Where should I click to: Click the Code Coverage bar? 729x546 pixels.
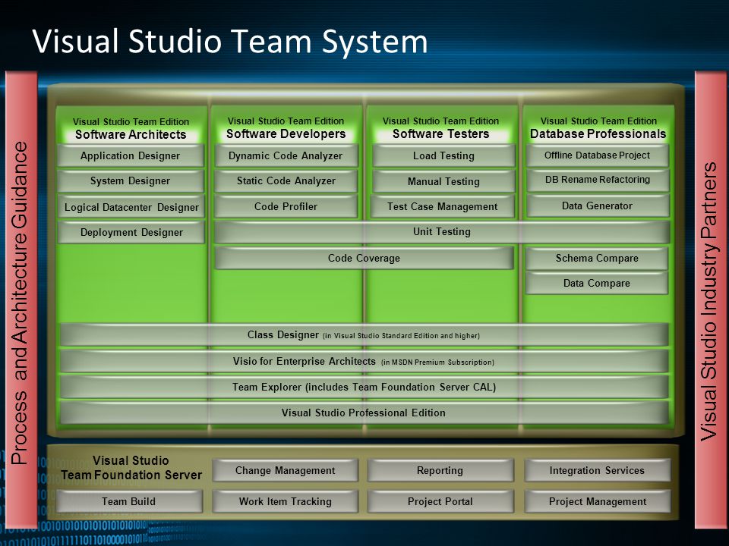click(364, 258)
